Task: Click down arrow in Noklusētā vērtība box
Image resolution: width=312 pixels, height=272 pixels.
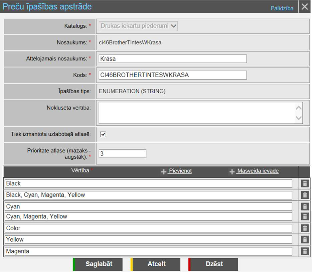Action: (x=299, y=118)
